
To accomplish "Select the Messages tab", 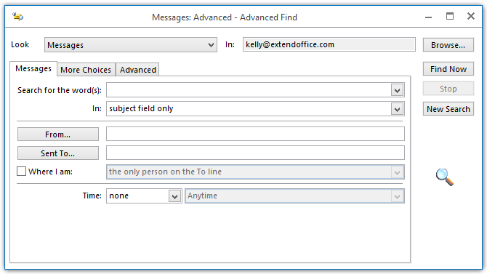I will pyautogui.click(x=33, y=68).
